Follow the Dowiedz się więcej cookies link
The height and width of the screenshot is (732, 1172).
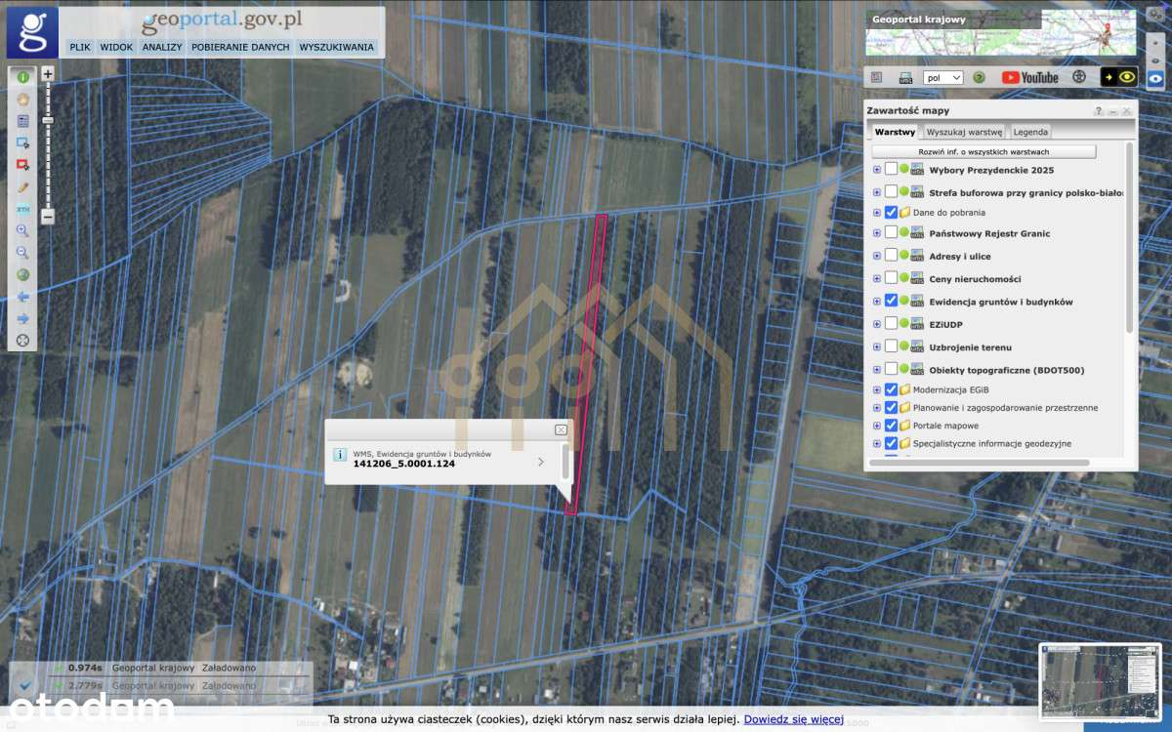(x=793, y=719)
